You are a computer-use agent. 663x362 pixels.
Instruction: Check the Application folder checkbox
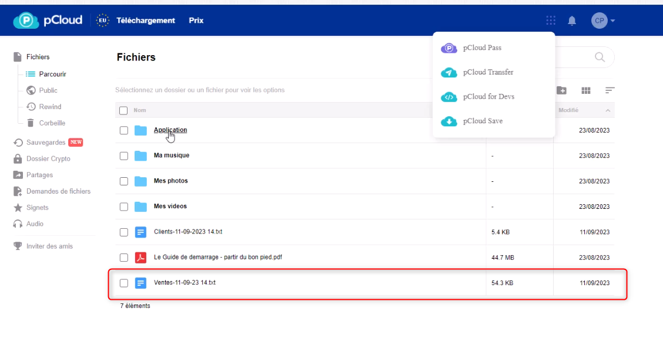tap(123, 130)
